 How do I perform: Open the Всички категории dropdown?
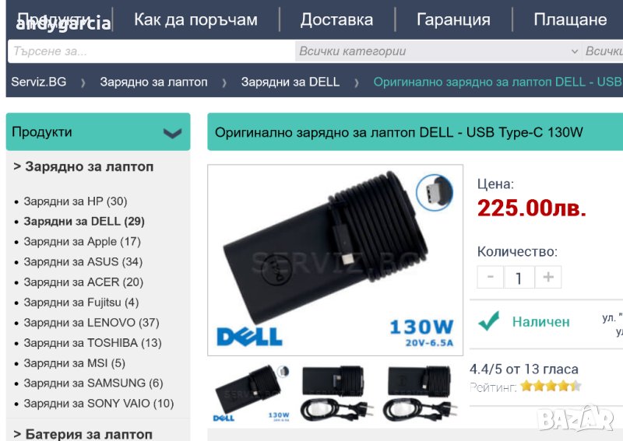click(438, 51)
